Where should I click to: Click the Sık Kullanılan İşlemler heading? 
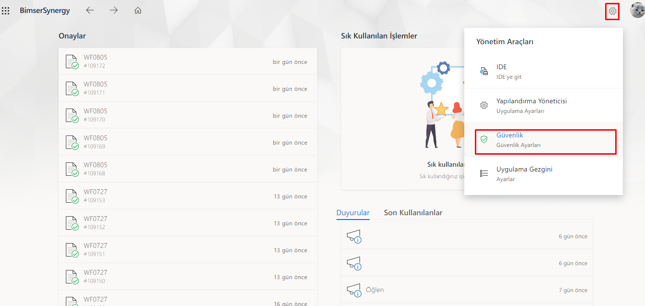pyautogui.click(x=379, y=36)
